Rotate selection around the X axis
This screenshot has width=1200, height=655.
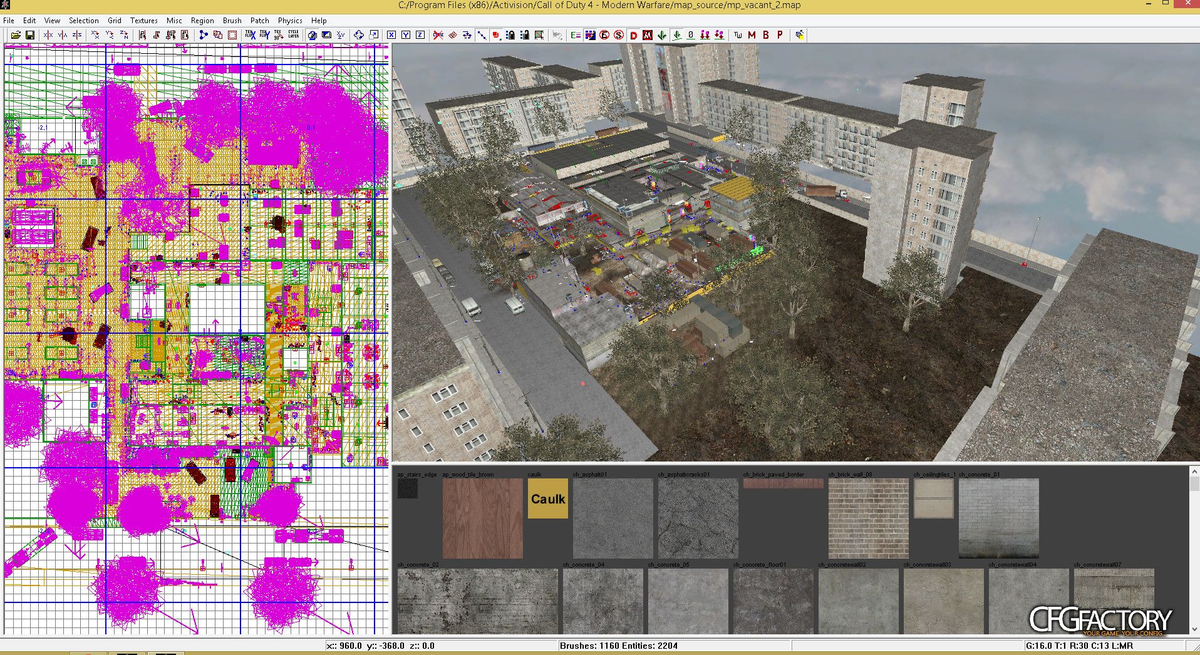pos(95,35)
